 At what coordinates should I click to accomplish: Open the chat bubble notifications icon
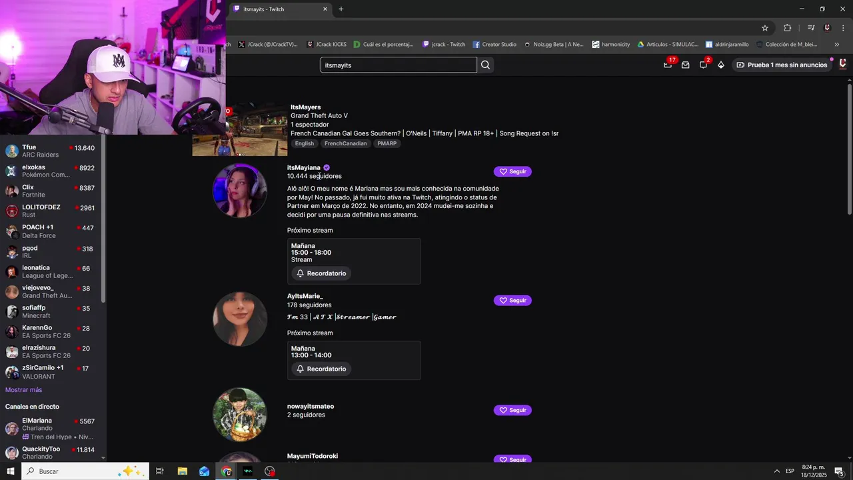(x=703, y=65)
